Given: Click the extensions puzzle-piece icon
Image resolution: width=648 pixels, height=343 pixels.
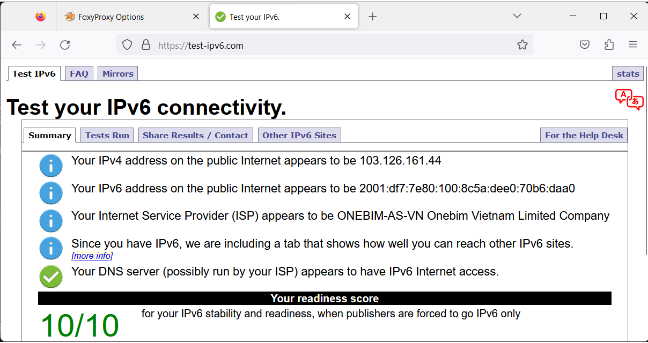Looking at the screenshot, I should pyautogui.click(x=609, y=44).
